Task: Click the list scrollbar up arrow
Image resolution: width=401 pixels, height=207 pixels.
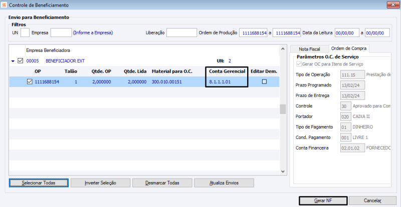Action: click(x=283, y=48)
